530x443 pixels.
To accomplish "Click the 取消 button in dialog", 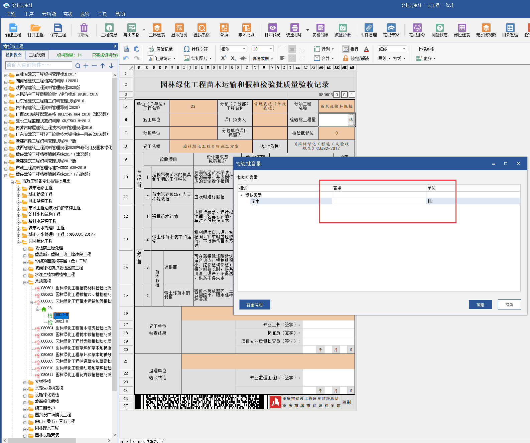I will click(x=509, y=305).
